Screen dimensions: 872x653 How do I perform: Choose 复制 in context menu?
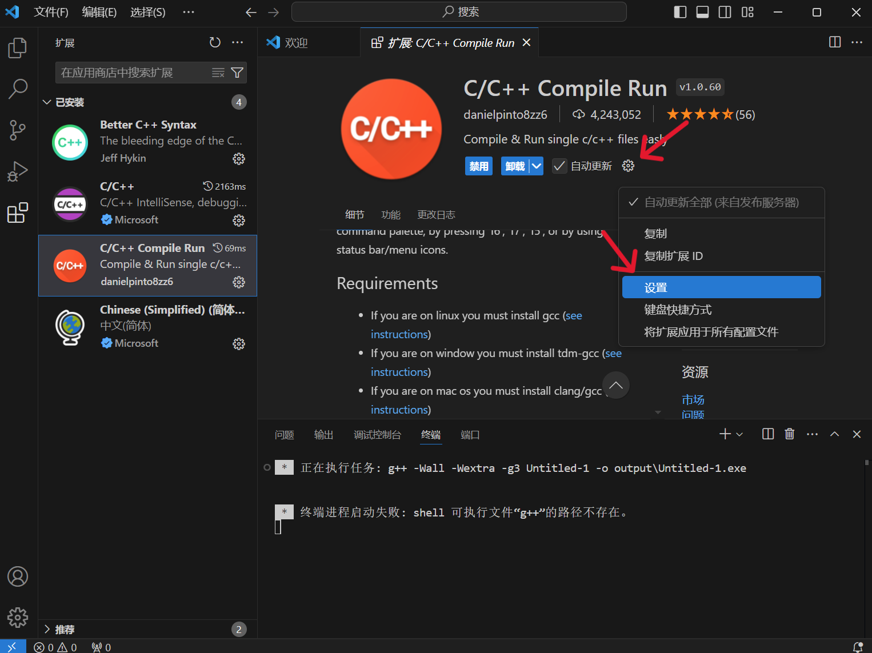pos(721,234)
